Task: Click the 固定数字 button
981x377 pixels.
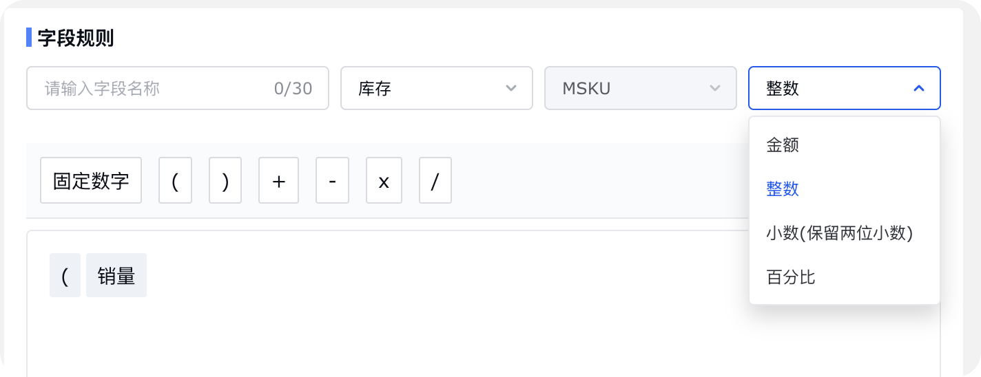Action: pyautogui.click(x=91, y=180)
